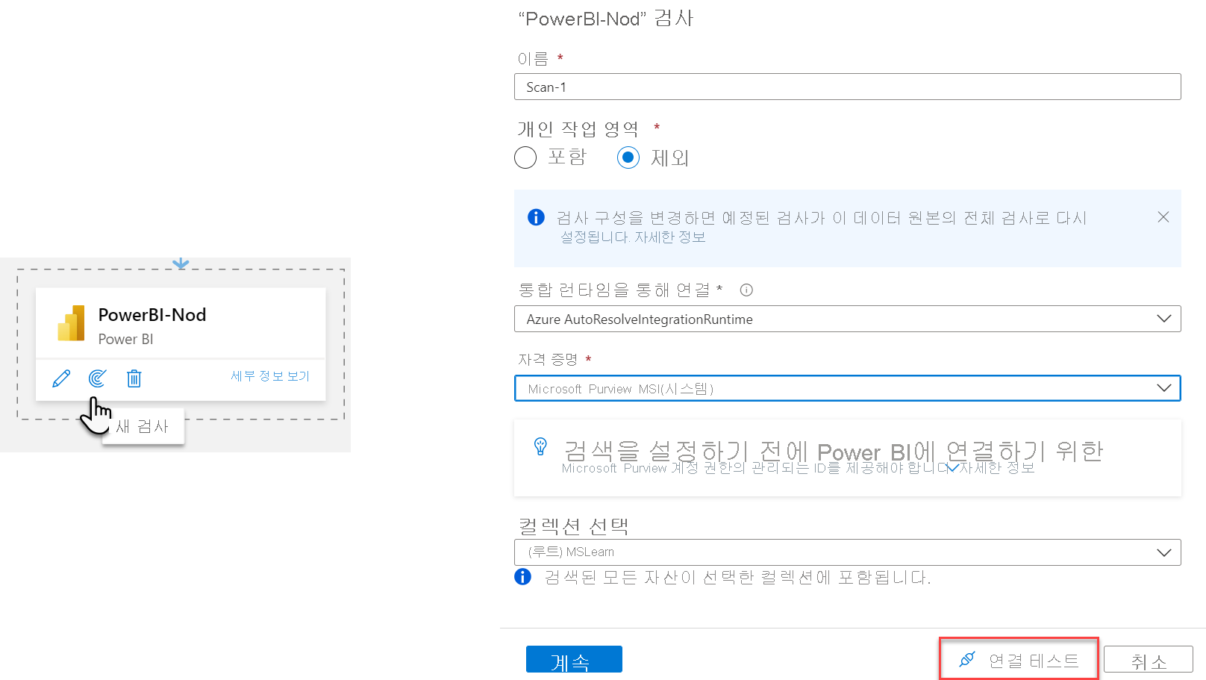
Task: Click the info icon beside 통합 런타임을 통해 연결
Action: (x=746, y=290)
